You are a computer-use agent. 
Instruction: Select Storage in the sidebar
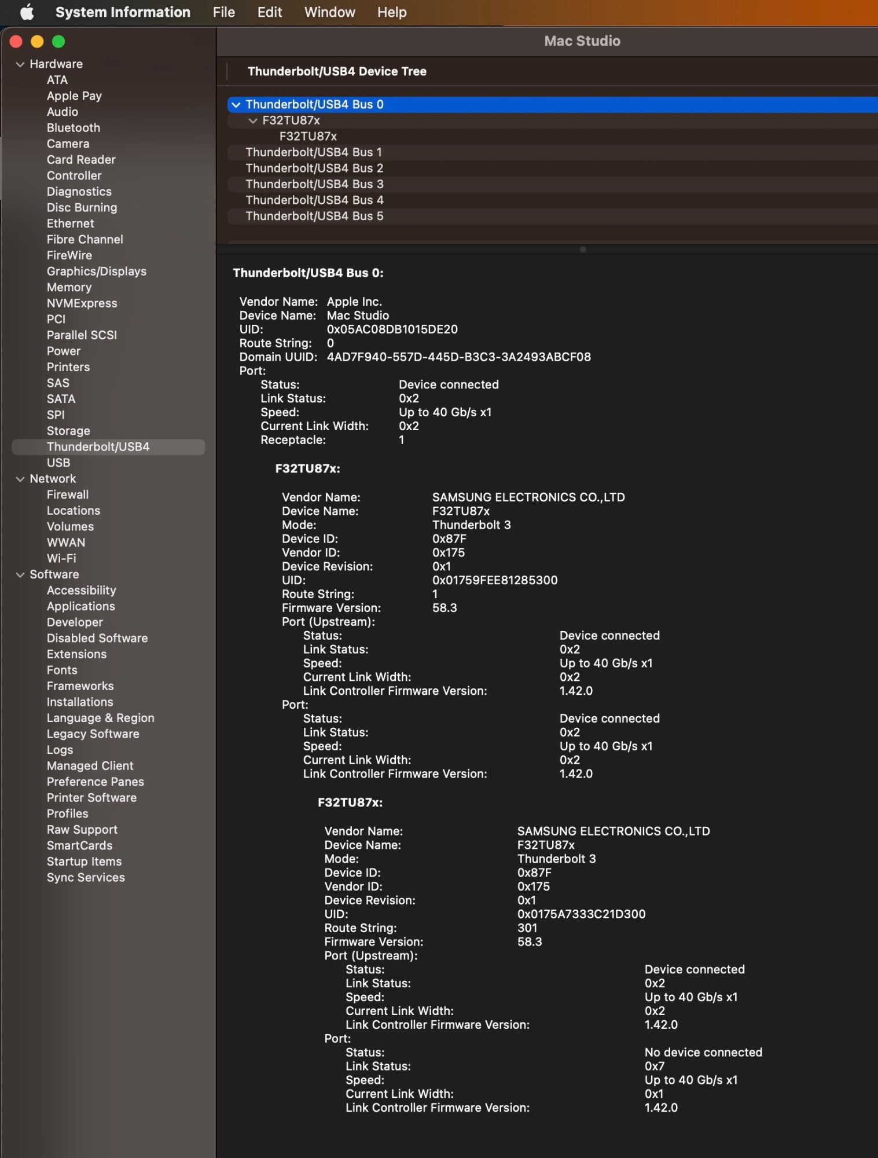pyautogui.click(x=68, y=431)
